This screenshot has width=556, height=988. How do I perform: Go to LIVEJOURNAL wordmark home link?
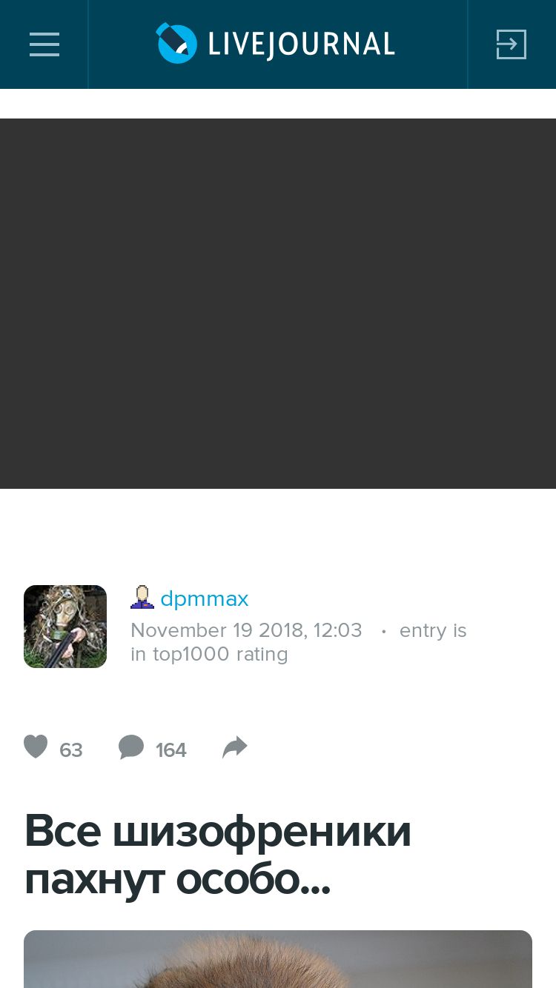click(x=301, y=44)
